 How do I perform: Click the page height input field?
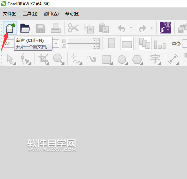(80, 46)
